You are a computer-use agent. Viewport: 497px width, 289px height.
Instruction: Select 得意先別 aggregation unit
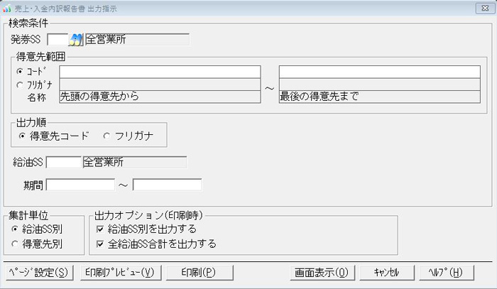click(x=16, y=244)
